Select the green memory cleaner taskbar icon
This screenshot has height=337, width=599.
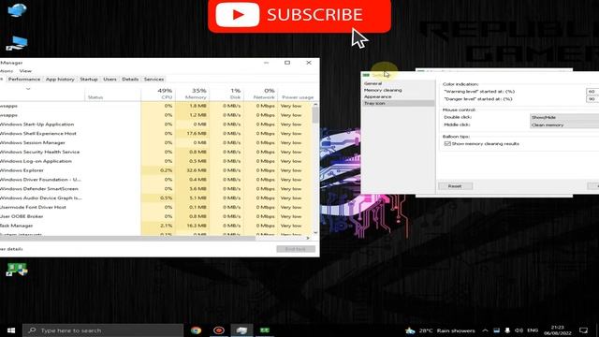click(x=264, y=330)
